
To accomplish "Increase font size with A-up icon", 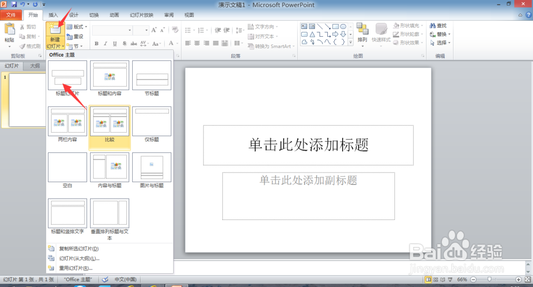I will click(154, 30).
